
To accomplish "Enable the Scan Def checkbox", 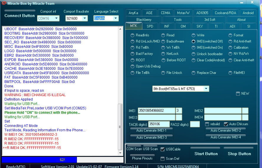I will click(162, 159).
